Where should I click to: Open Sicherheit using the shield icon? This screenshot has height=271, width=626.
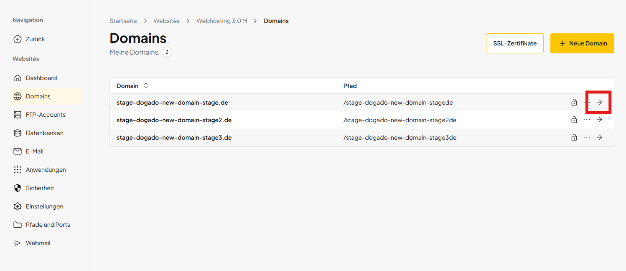[18, 188]
